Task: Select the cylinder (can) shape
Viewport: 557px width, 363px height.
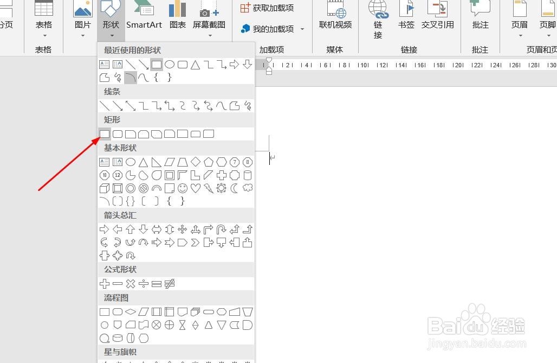Action: click(248, 175)
